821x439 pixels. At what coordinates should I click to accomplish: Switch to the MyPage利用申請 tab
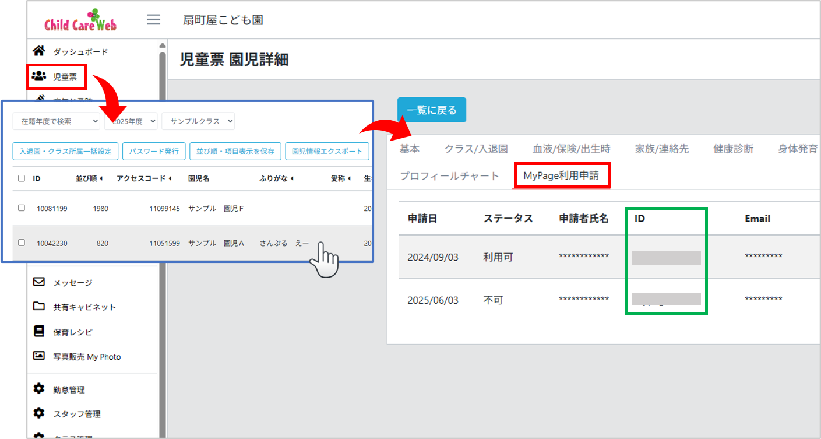click(561, 175)
